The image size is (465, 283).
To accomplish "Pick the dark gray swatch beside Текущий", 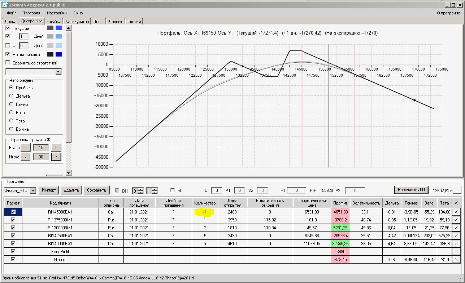I will [x=50, y=28].
